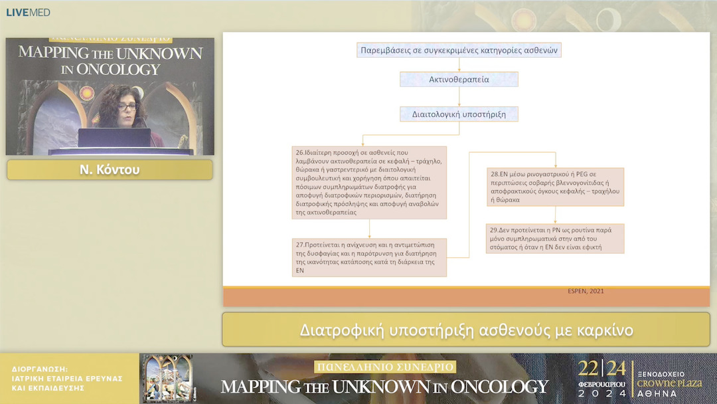The width and height of the screenshot is (717, 404).
Task: Click the Διοργάνωση Ιατρική Εταιρεία Έρευνας και Εκπαίδευσης text
Action: point(67,378)
